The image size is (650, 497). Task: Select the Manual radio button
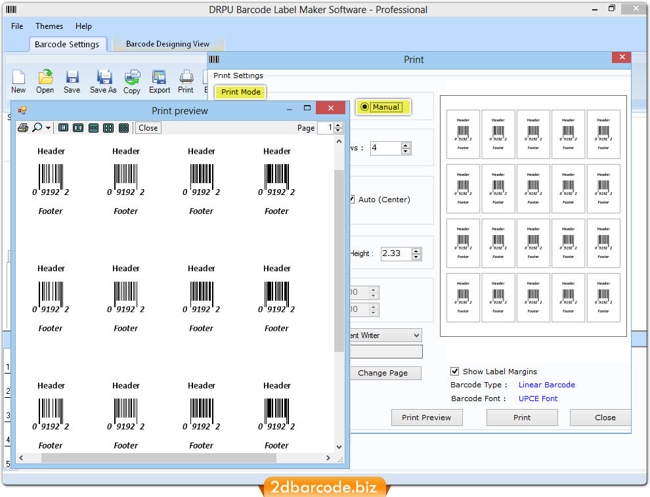click(364, 107)
